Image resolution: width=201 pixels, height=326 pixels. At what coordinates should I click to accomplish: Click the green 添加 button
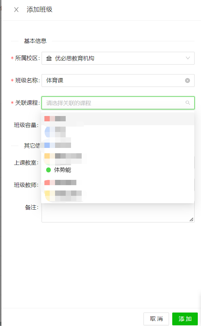(x=185, y=319)
